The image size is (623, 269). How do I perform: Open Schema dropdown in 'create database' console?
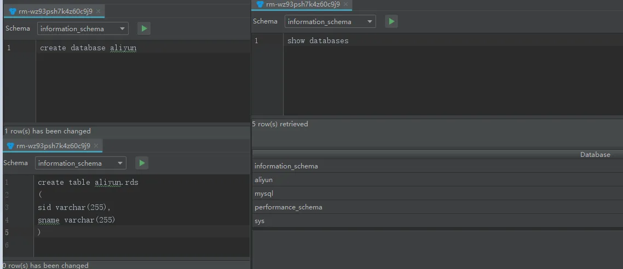83,28
